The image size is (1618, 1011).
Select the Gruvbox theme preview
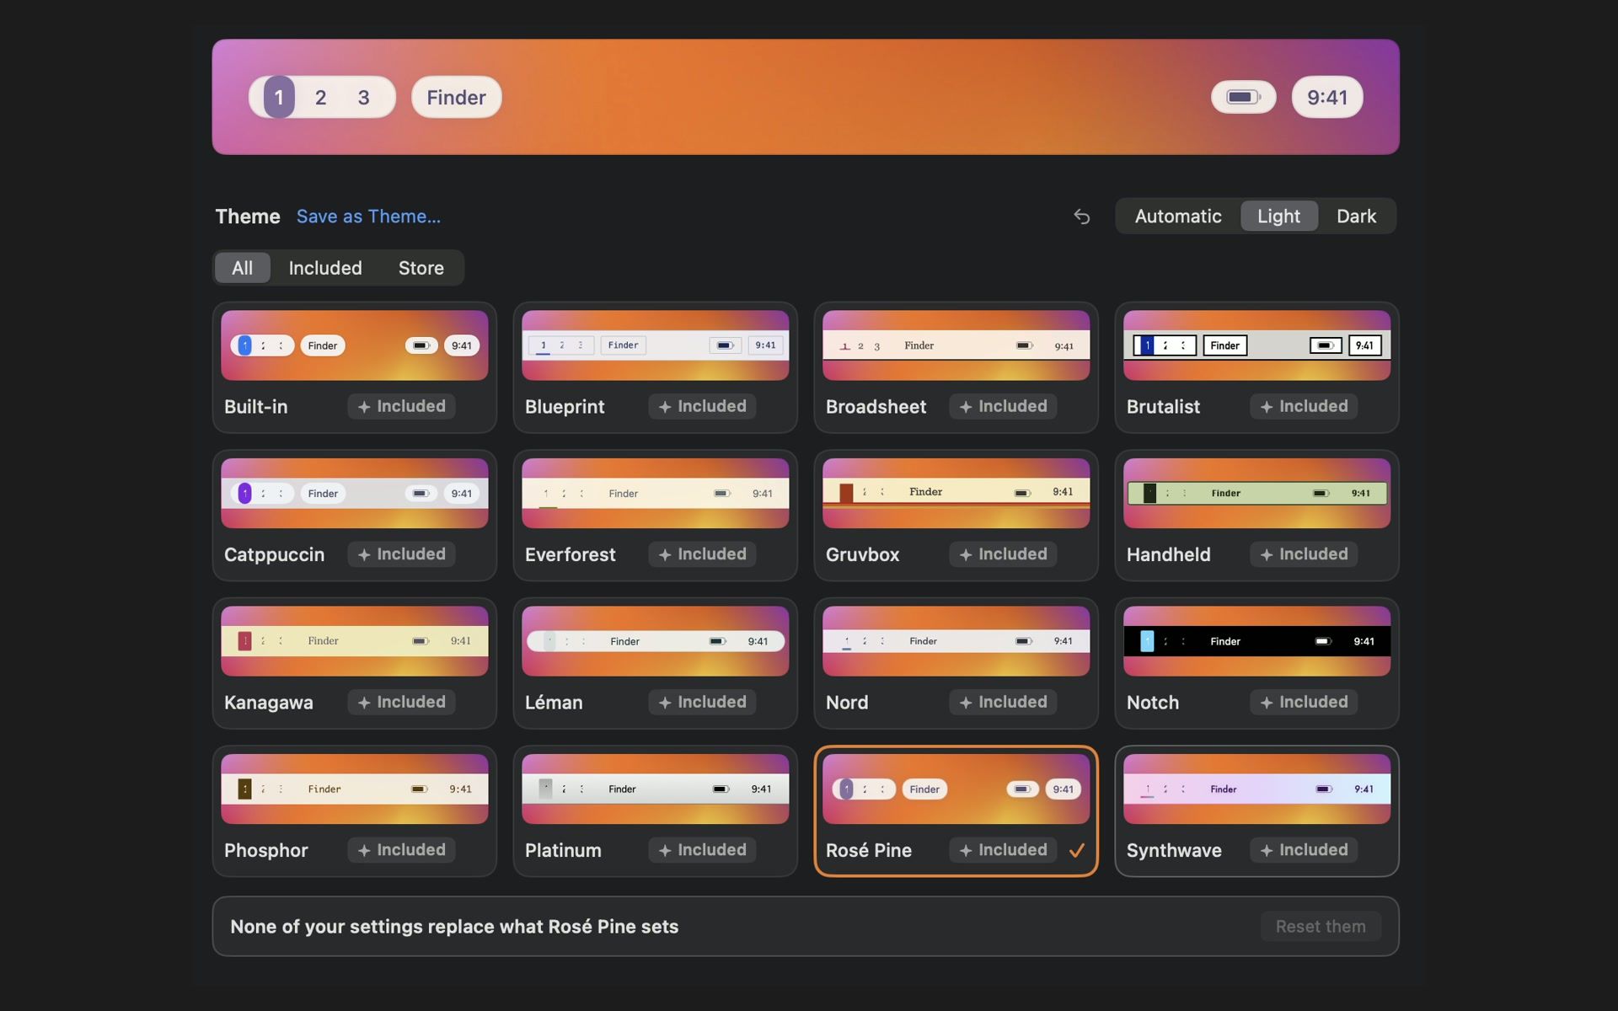(956, 493)
